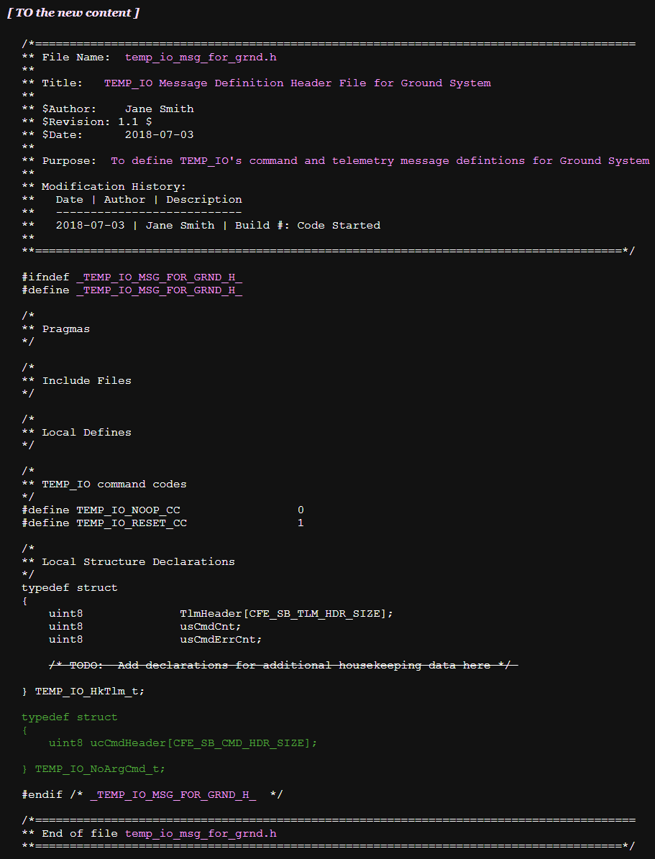Click the TEMP_IO_RESET_CC define line
This screenshot has height=859, width=655.
tap(162, 523)
